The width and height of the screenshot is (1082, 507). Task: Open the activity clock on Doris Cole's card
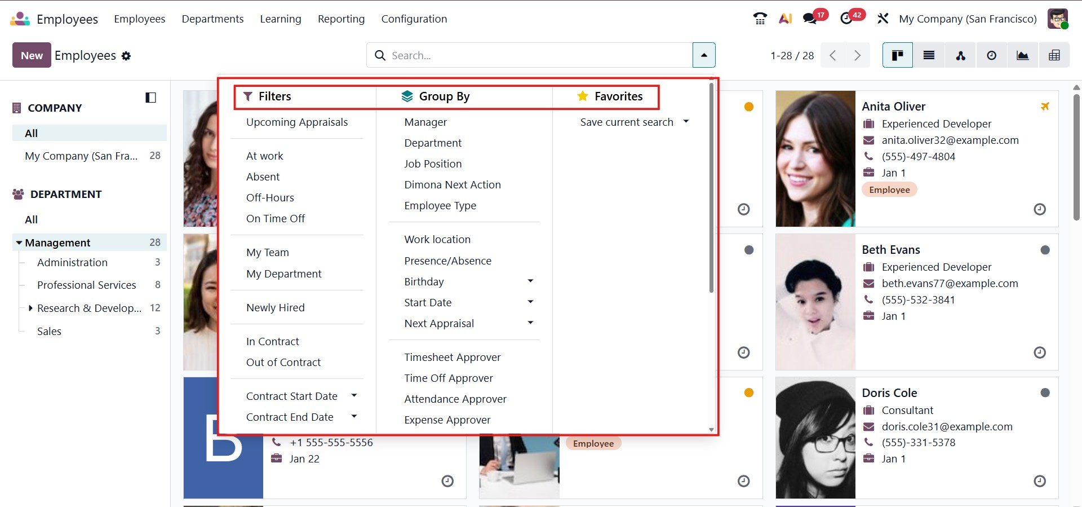(1040, 481)
